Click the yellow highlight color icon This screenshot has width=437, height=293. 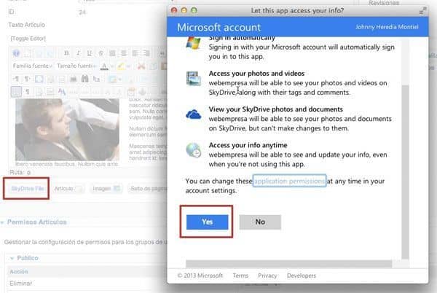[121, 66]
